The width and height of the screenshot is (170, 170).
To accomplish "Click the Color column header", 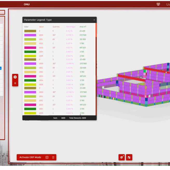I will coord(26,27).
